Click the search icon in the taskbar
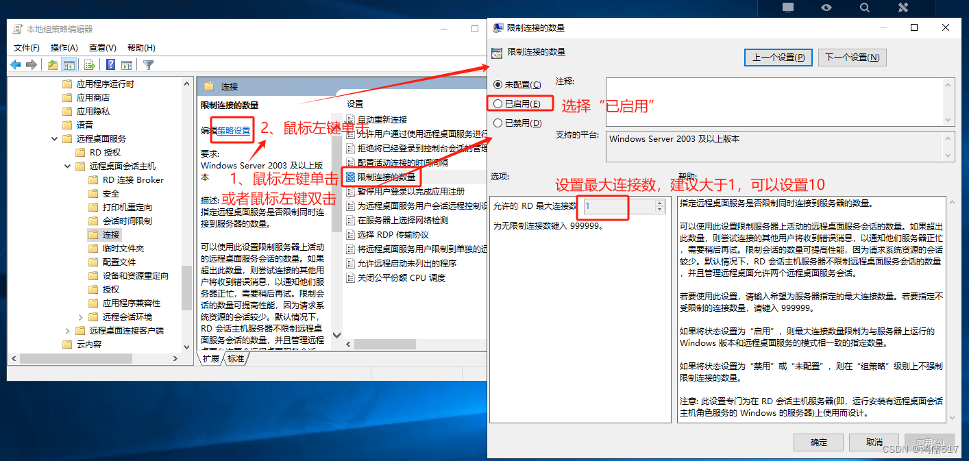Screen dimensions: 969x461 click(864, 9)
